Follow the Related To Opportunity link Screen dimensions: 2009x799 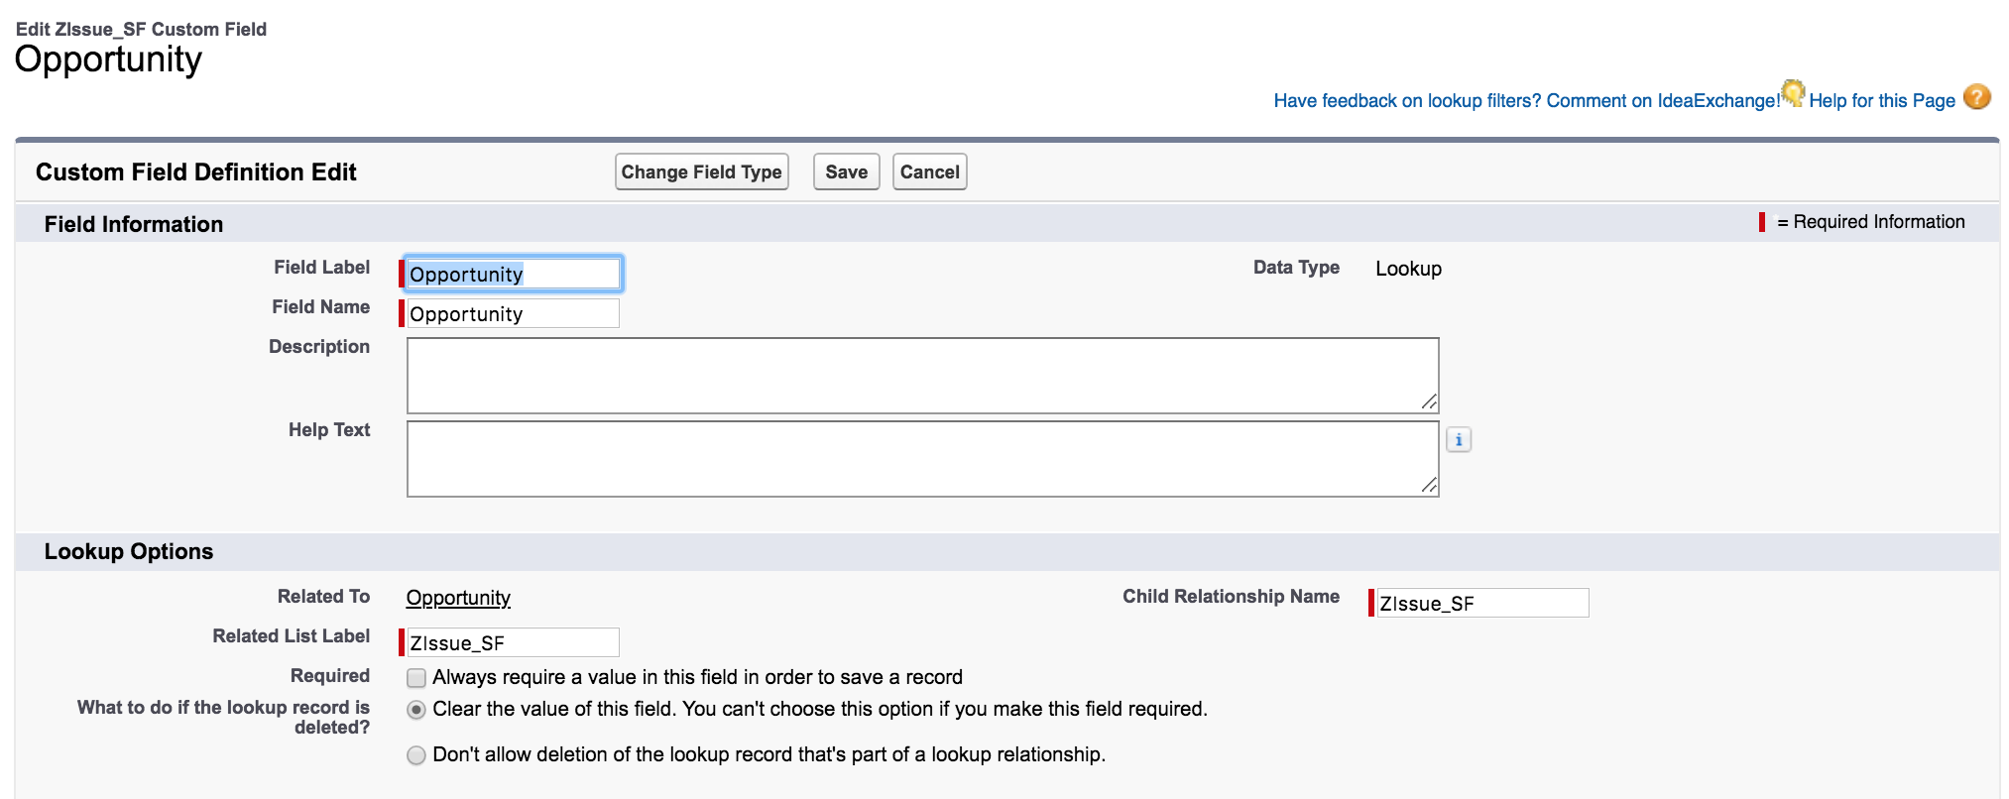pyautogui.click(x=458, y=598)
